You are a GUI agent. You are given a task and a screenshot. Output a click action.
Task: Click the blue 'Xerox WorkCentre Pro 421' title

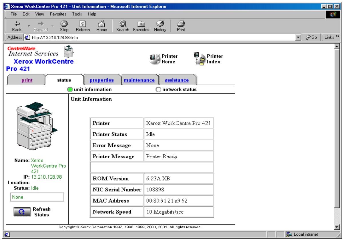pyautogui.click(x=40, y=65)
